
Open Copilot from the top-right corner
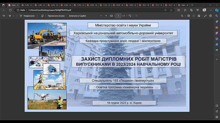(217, 10)
